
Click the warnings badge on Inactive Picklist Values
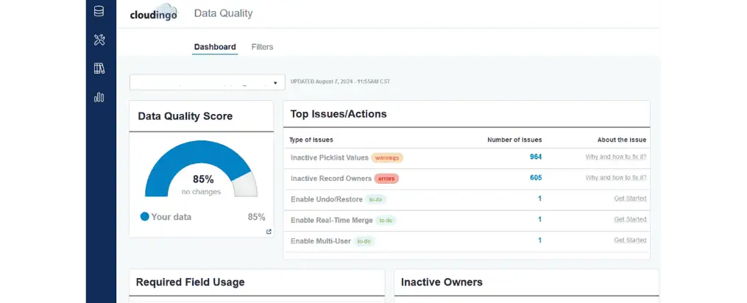click(x=387, y=157)
